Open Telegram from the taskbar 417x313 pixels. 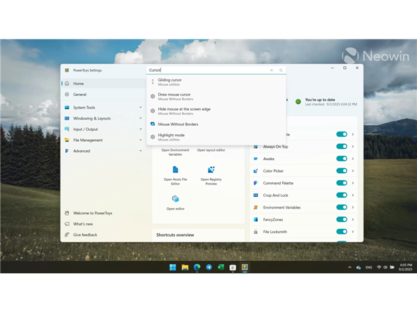click(x=209, y=267)
